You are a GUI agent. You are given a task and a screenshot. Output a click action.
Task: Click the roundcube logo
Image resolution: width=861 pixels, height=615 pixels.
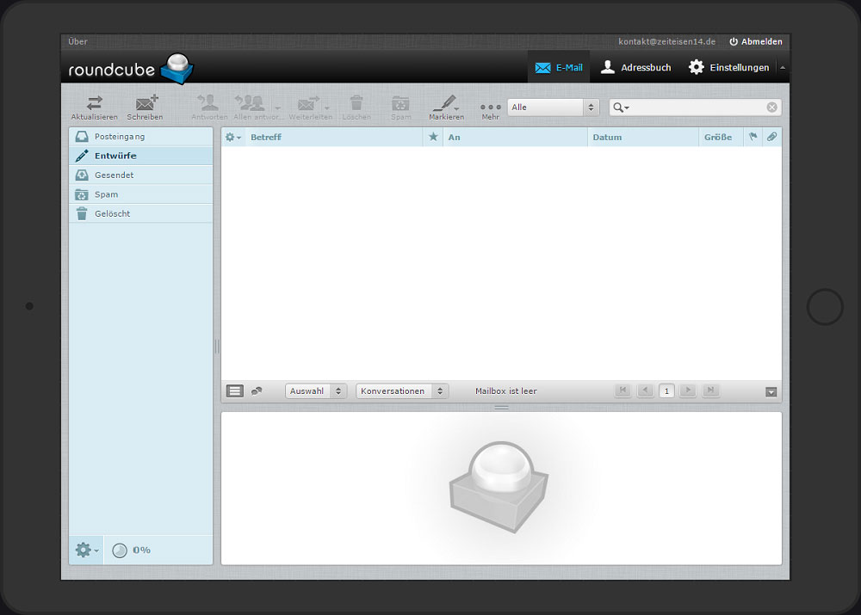(131, 69)
